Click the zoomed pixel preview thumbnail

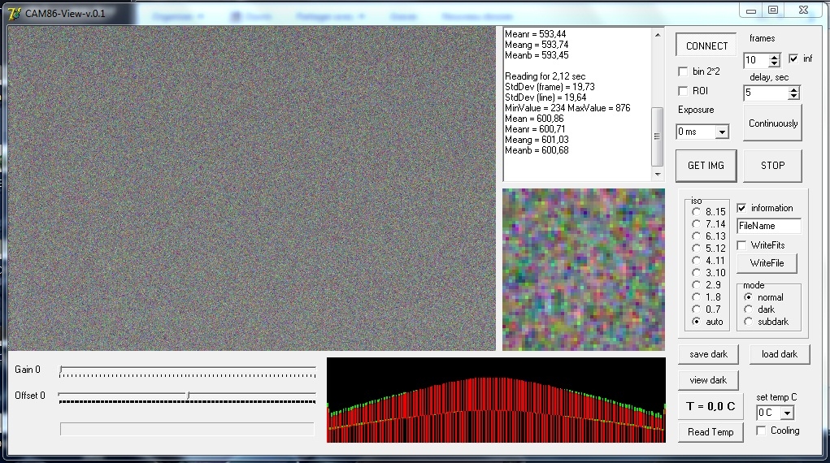(584, 270)
